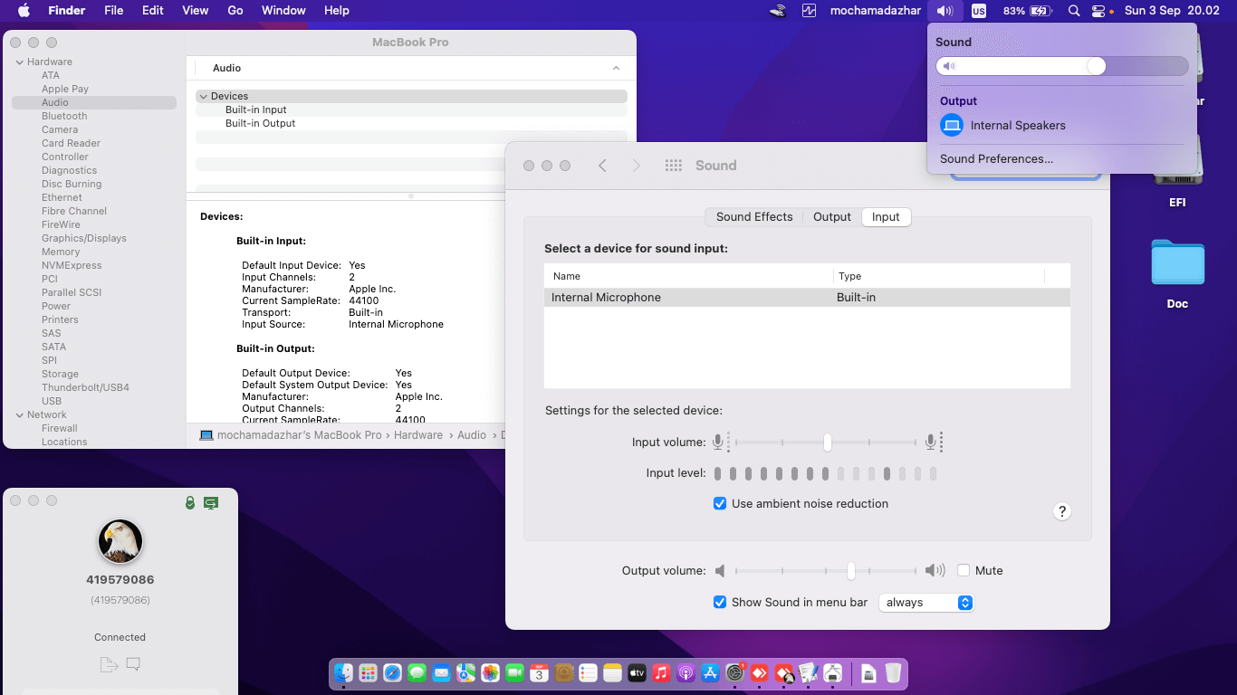Open Trash in the dock
Viewport: 1237px width, 695px height.
click(893, 673)
